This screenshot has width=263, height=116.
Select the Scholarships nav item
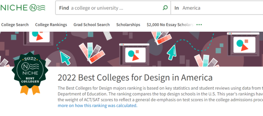tap(128, 25)
